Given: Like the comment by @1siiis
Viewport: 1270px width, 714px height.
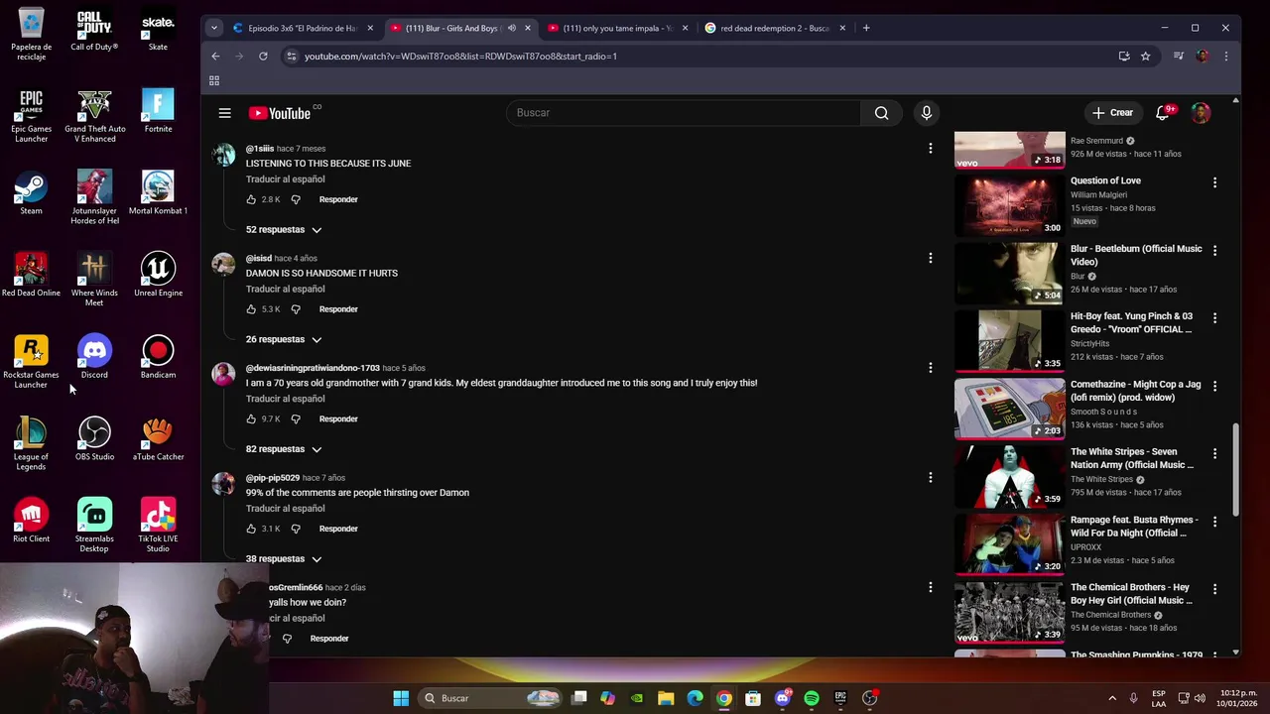Looking at the screenshot, I should tap(251, 199).
